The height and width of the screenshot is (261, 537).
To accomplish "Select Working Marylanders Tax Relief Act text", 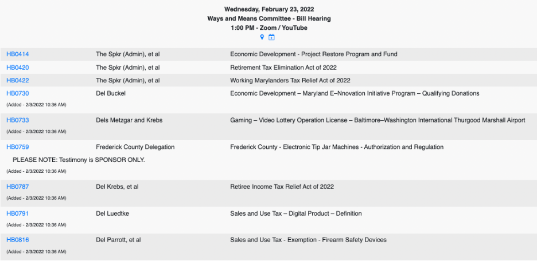I will (290, 81).
